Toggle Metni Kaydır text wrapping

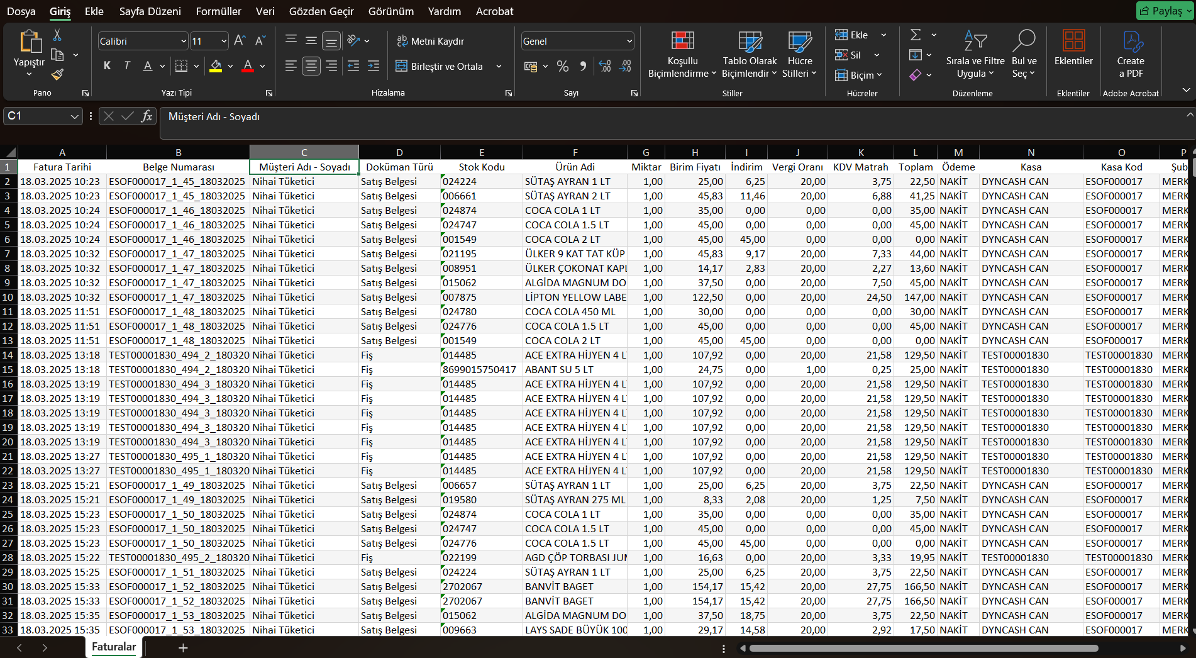pyautogui.click(x=431, y=42)
